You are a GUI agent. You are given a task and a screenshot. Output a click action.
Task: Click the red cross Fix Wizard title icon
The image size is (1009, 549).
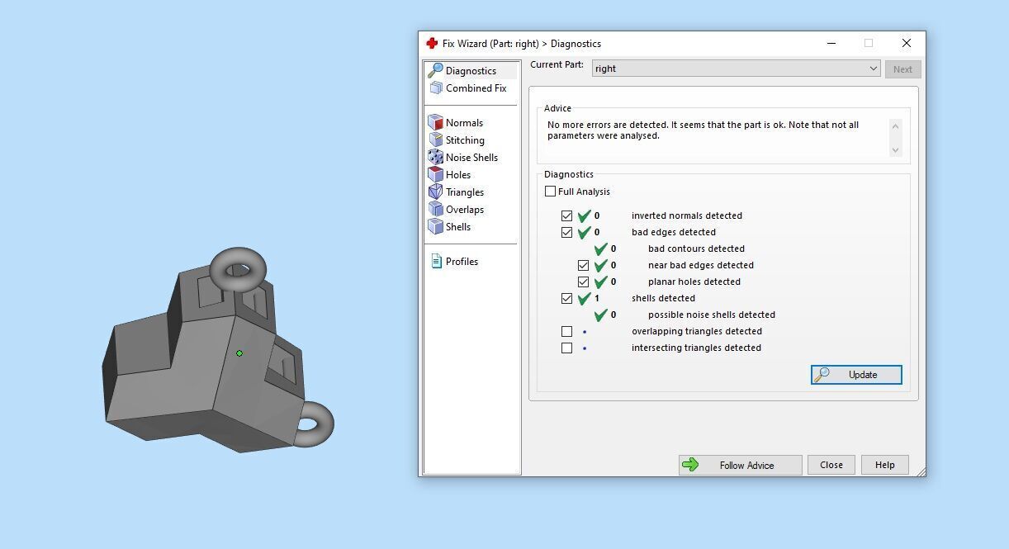pyautogui.click(x=431, y=44)
